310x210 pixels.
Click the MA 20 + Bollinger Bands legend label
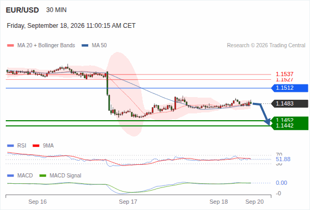pos(46,46)
